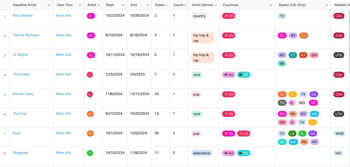Viewport: 350px width, 167px height.
Task: Click the NZ country tag in Sheppard row
Action: 244,153
